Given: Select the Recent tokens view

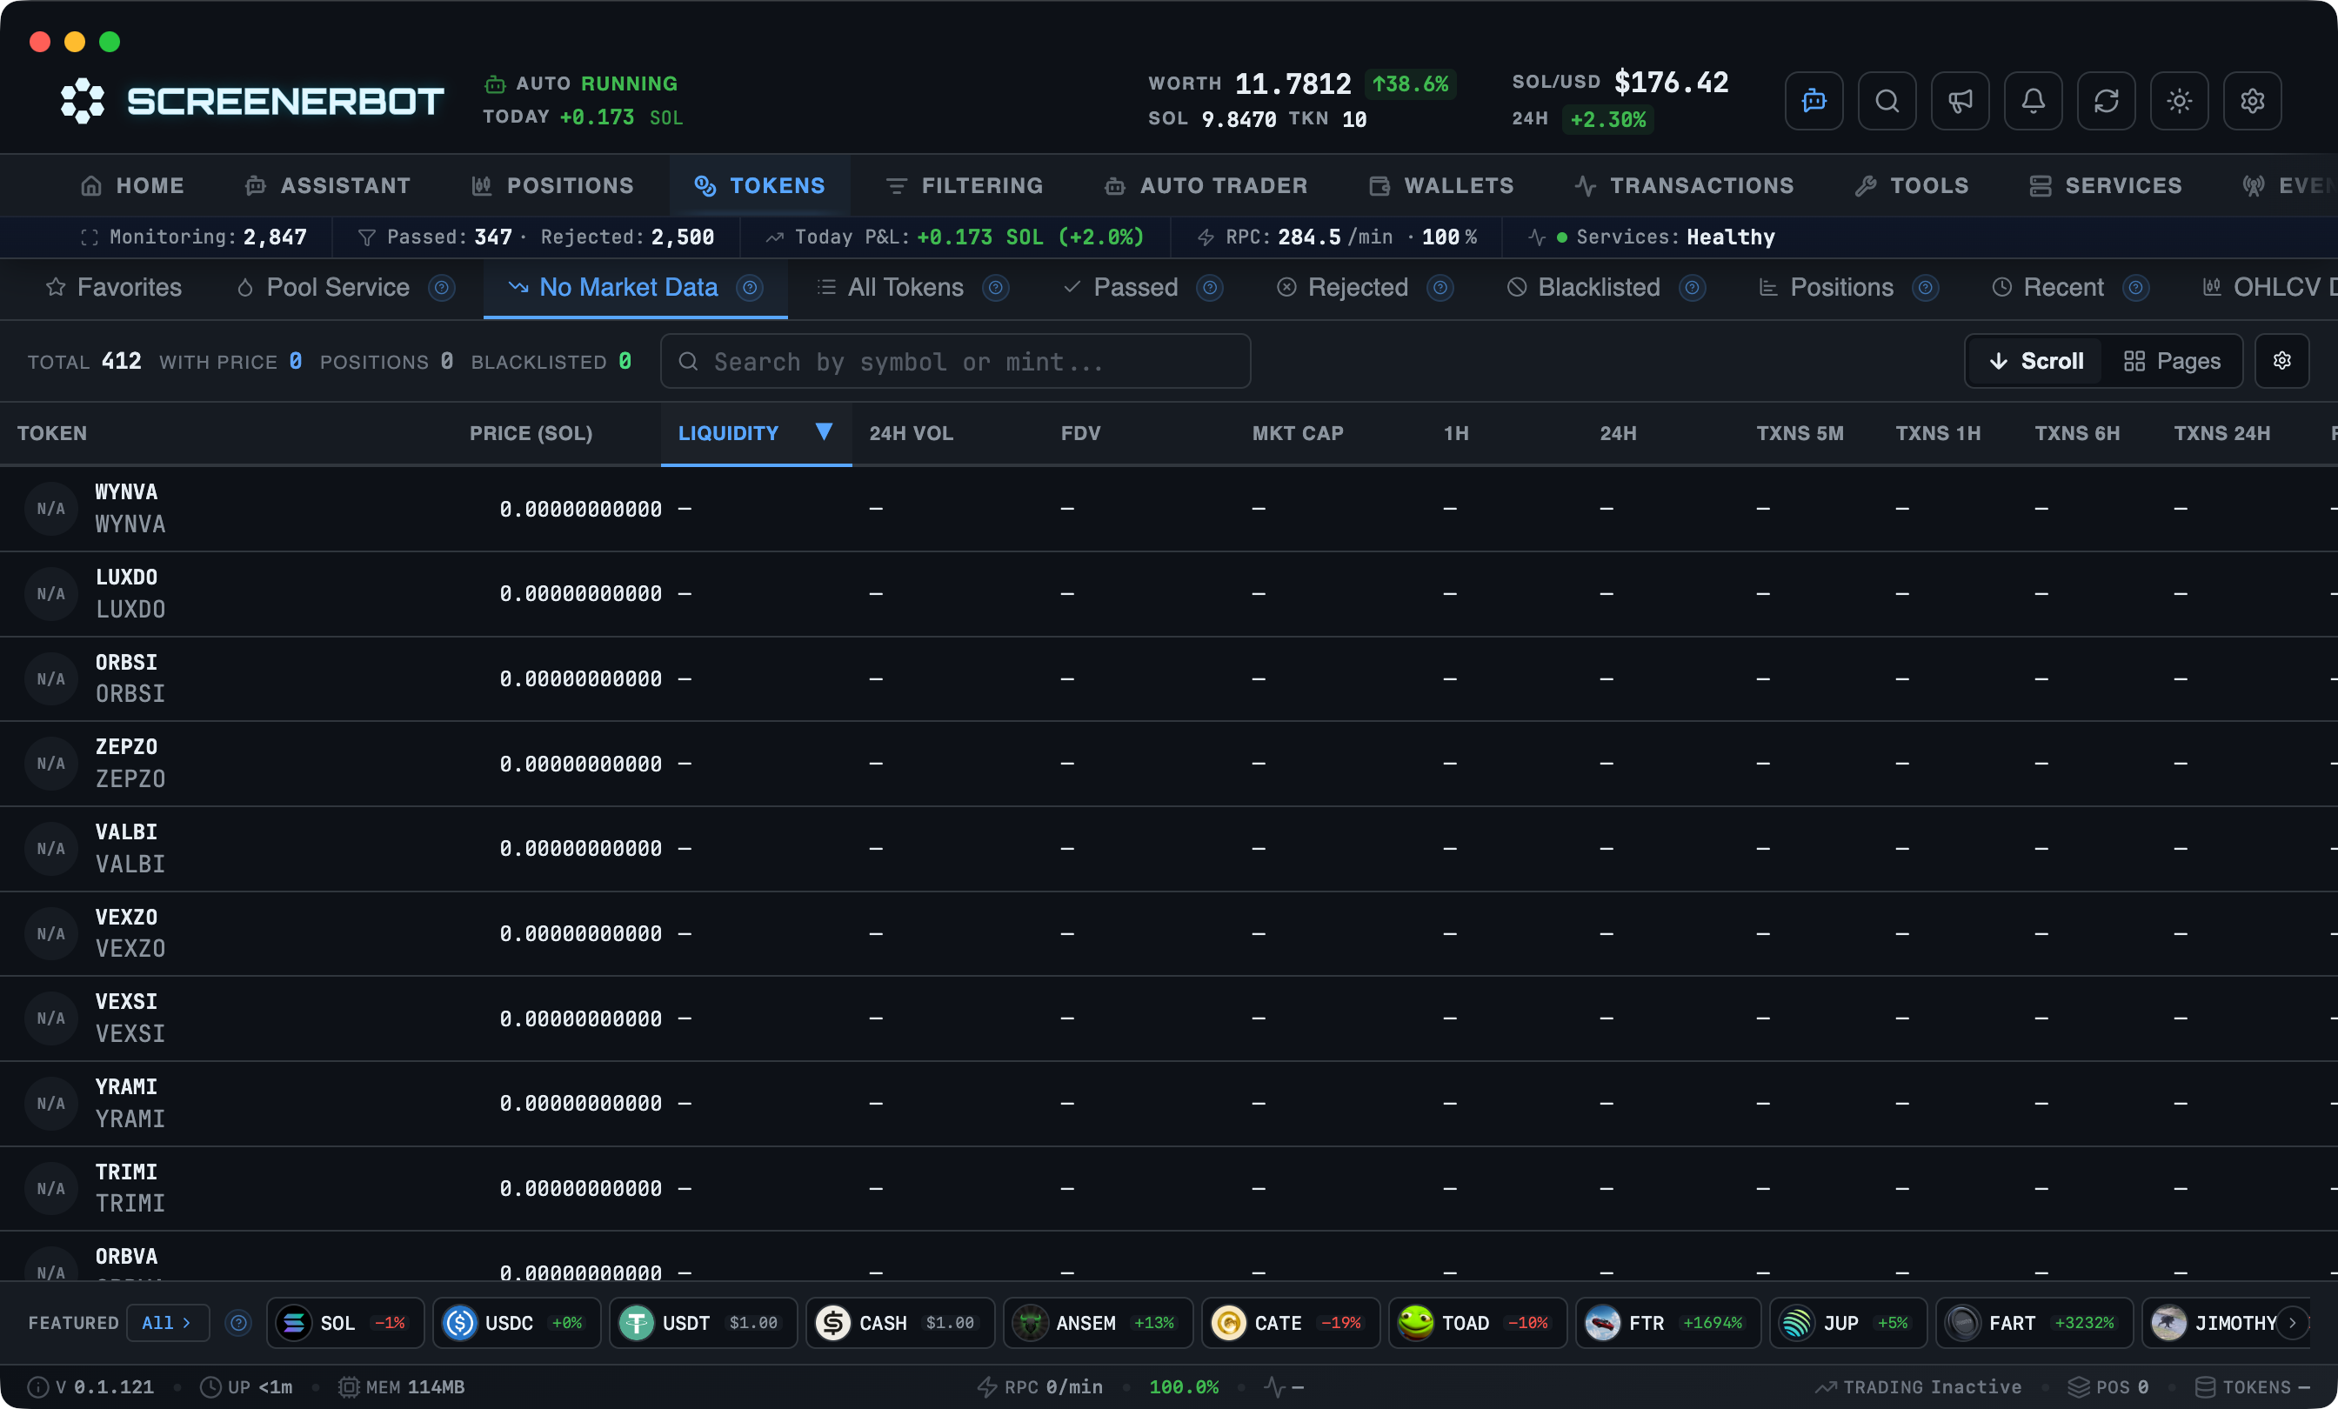Looking at the screenshot, I should pyautogui.click(x=2047, y=288).
